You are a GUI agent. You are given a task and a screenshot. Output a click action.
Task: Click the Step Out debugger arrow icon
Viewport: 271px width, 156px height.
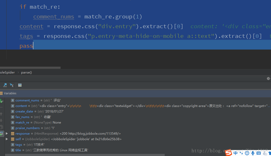tap(5, 85)
